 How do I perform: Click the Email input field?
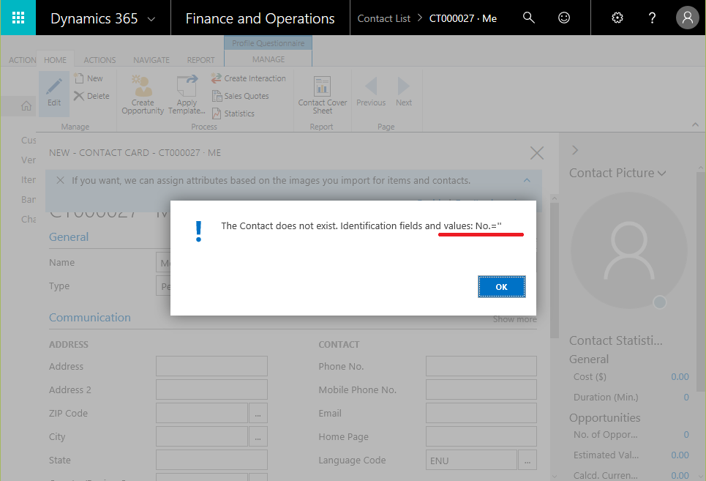tap(481, 413)
